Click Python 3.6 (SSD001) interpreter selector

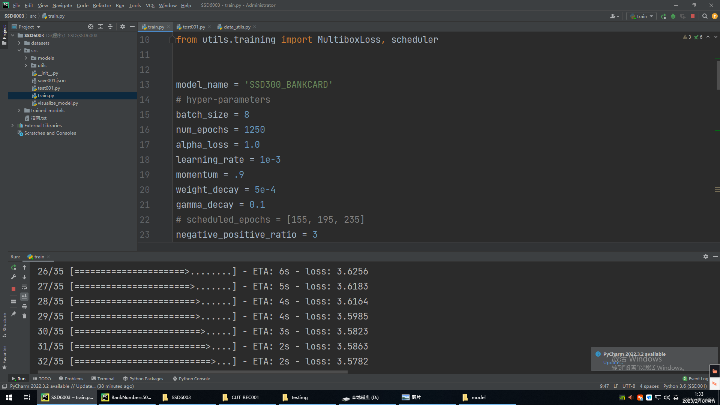685,386
